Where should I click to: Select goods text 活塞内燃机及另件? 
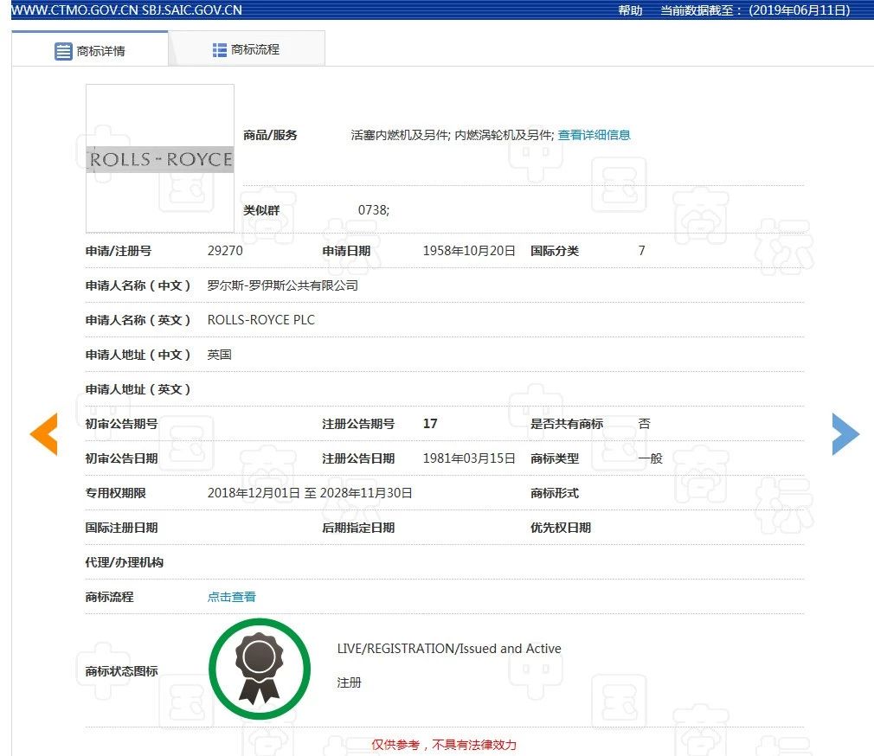(x=400, y=135)
